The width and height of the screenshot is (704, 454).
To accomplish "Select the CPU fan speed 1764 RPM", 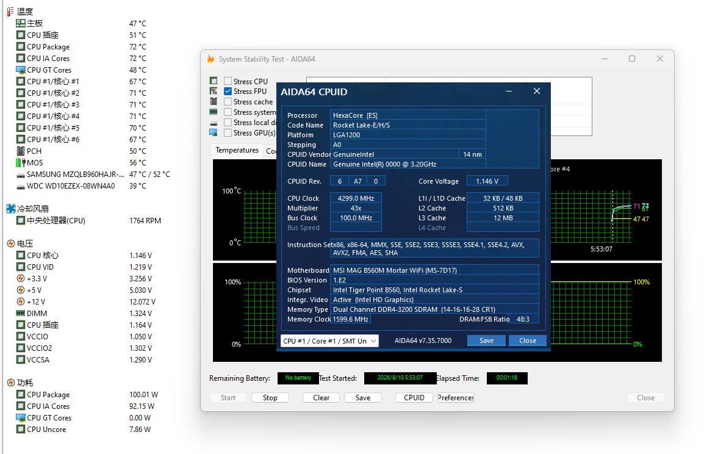I will 145,220.
